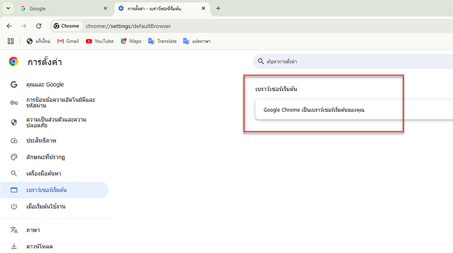Select the การตั้งค่า settings tab
The width and height of the screenshot is (453, 253).
162,8
